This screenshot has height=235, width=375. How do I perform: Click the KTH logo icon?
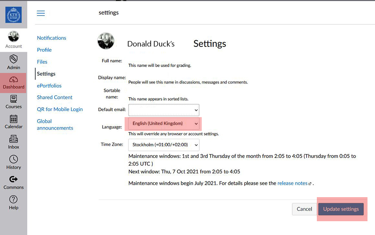click(13, 15)
